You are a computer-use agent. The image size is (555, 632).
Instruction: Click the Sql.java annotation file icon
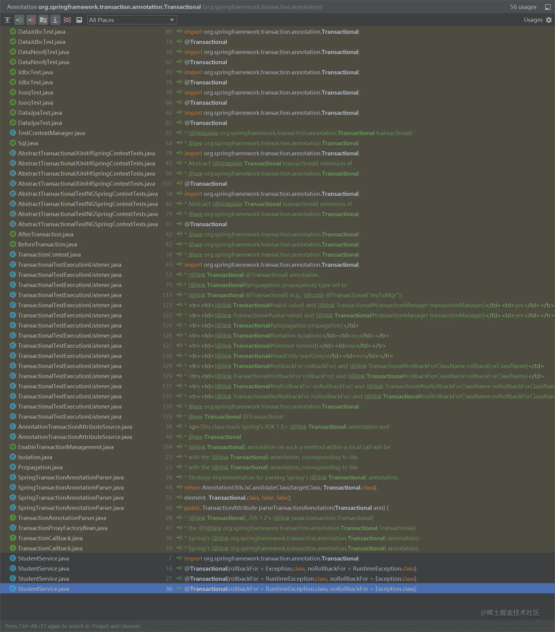click(x=13, y=143)
